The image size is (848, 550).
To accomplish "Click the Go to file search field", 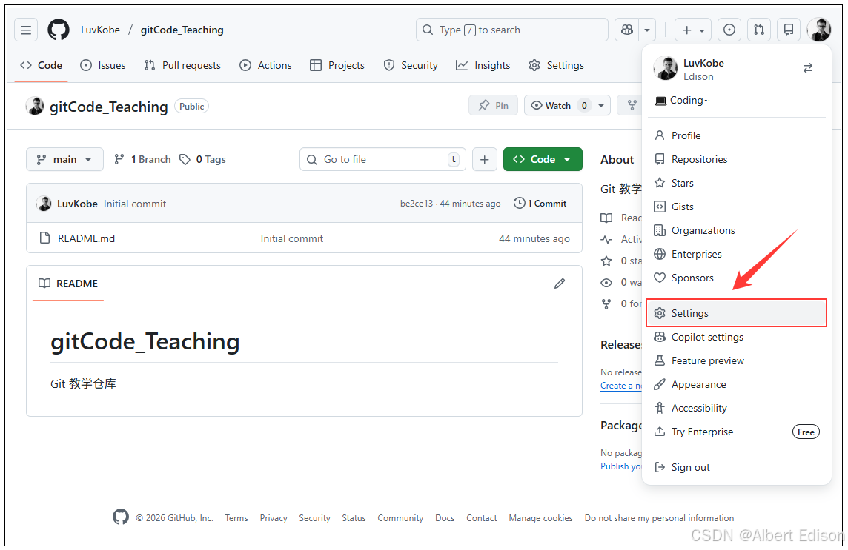I will coord(382,159).
